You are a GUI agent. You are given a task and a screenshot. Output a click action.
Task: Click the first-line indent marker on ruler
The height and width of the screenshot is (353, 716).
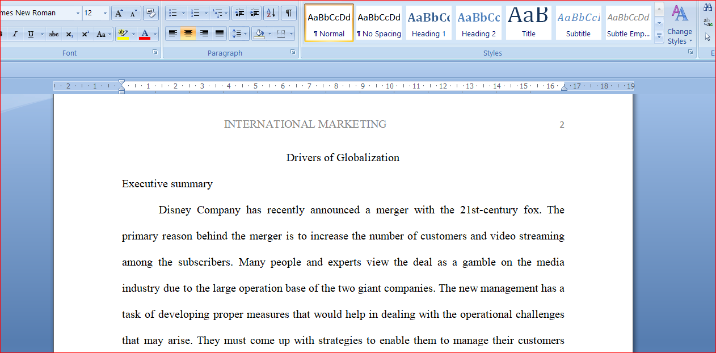(121, 82)
